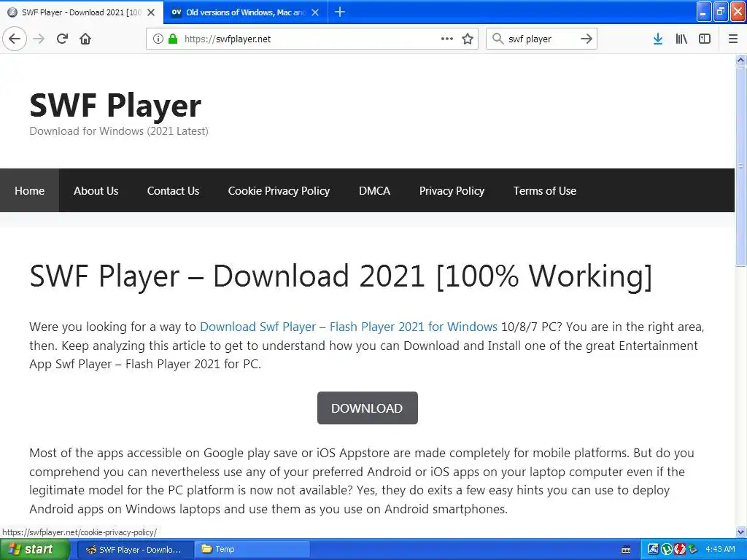Click the green padlock security icon
Image resolution: width=747 pixels, height=560 pixels.
pyautogui.click(x=173, y=39)
